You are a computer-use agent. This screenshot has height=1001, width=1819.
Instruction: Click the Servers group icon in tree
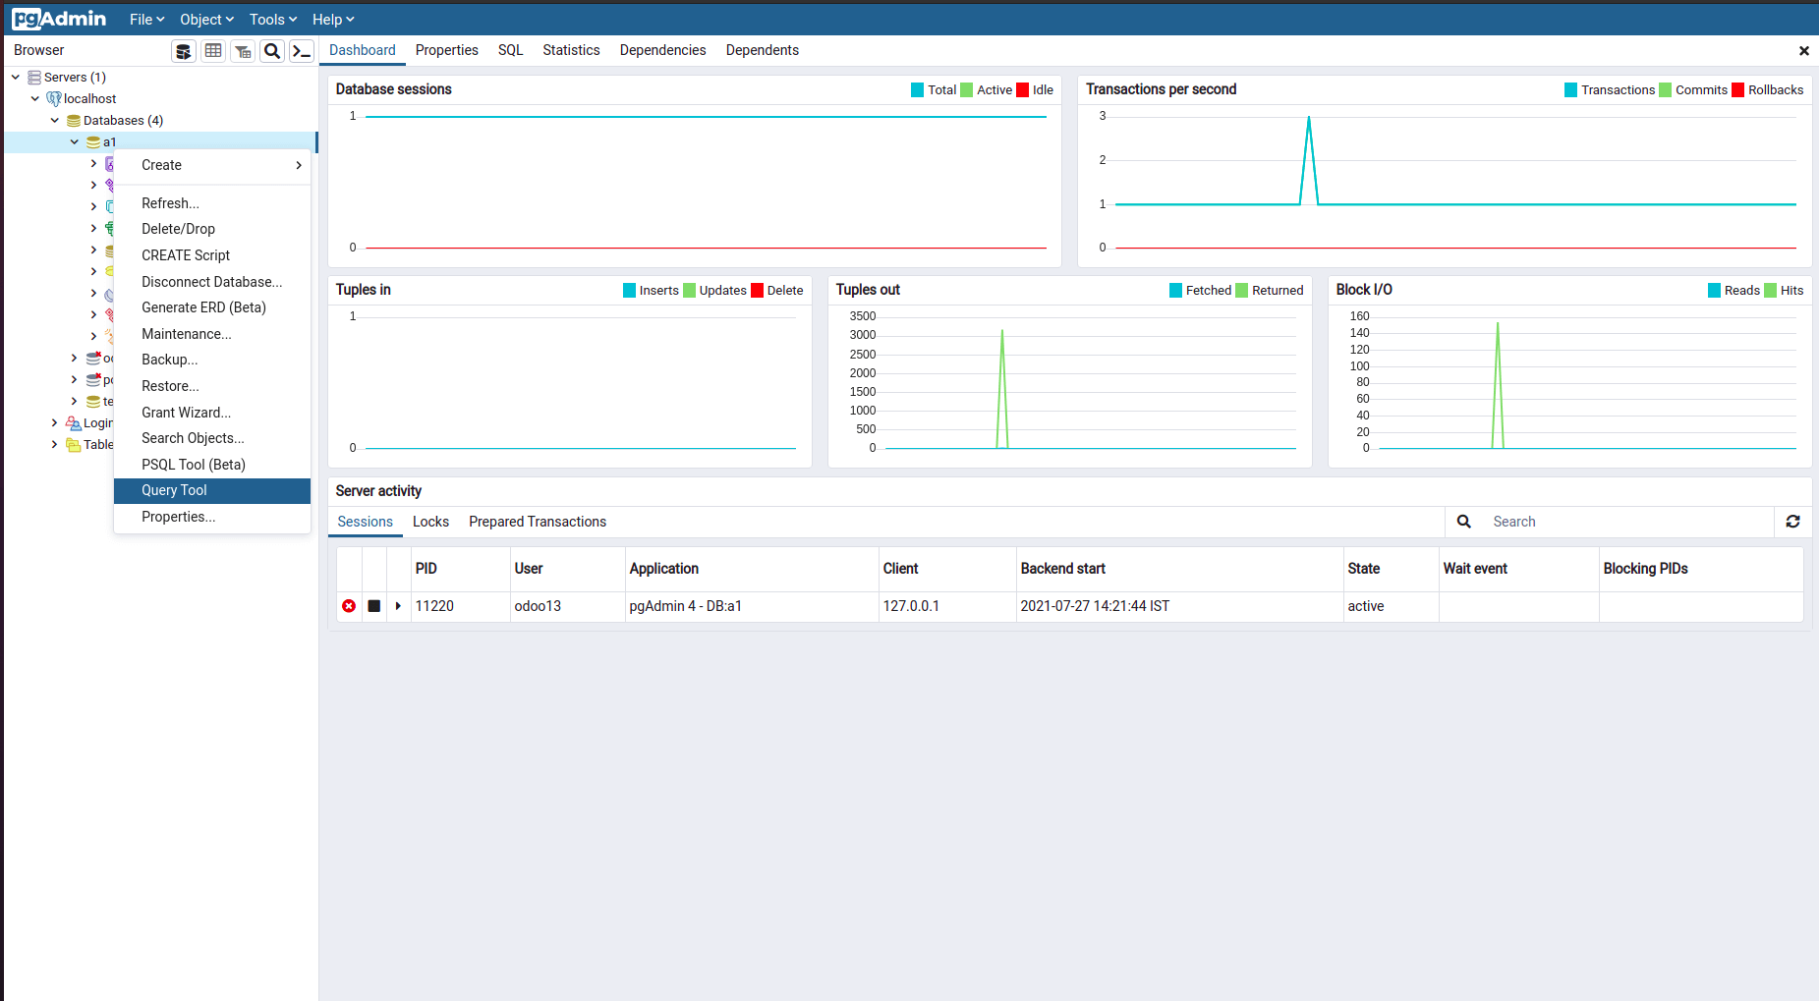tap(34, 78)
